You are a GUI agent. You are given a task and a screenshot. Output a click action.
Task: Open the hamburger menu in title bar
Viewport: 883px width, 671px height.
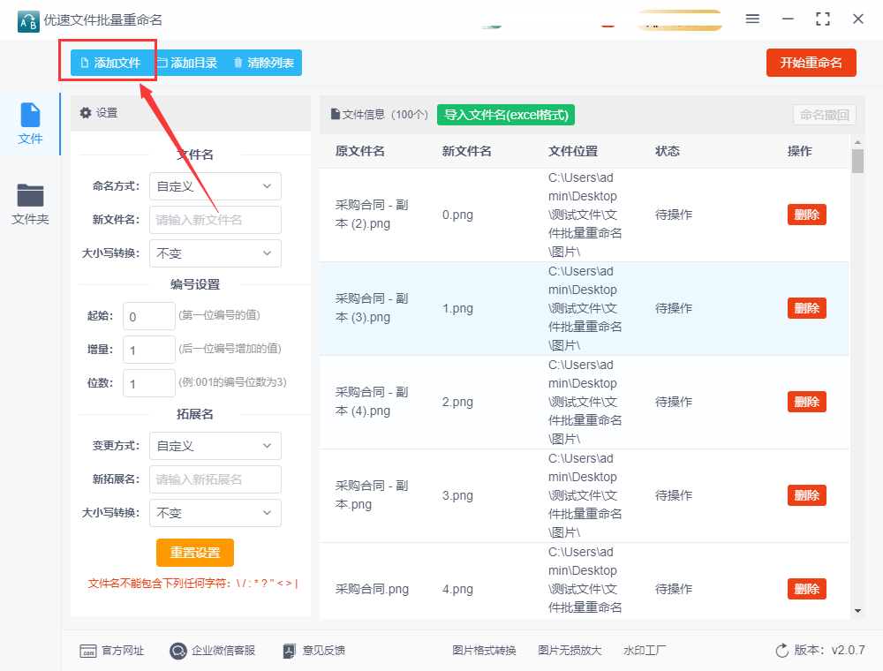click(752, 19)
